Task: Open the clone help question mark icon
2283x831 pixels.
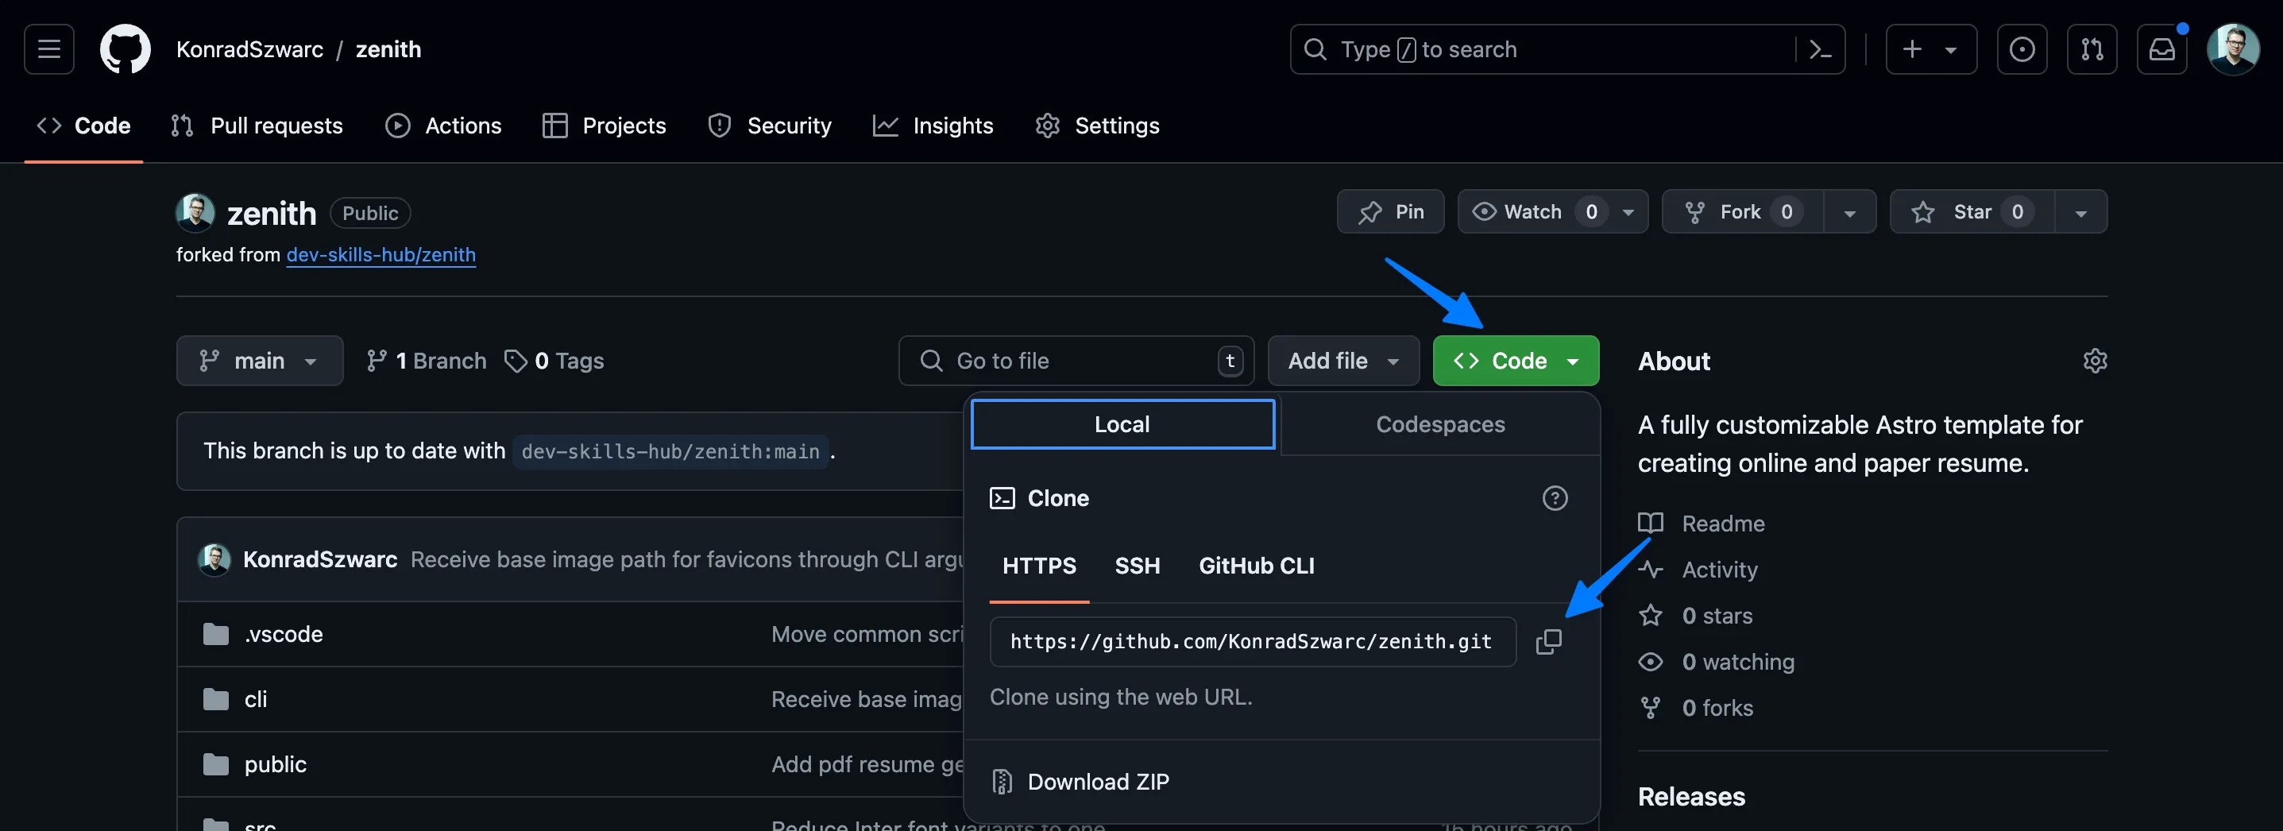Action: pos(1555,498)
